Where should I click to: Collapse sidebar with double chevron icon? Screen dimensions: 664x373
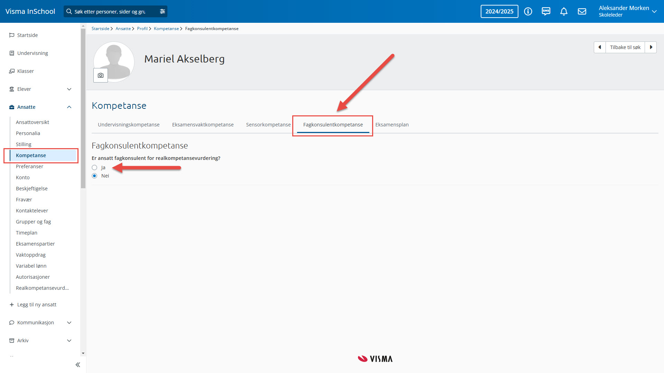point(78,365)
